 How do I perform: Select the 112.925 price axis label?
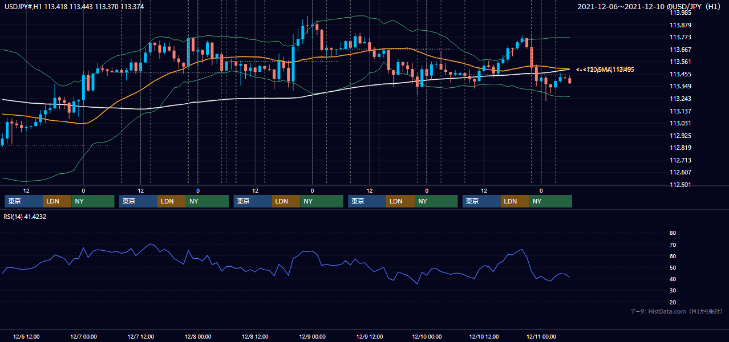click(681, 136)
